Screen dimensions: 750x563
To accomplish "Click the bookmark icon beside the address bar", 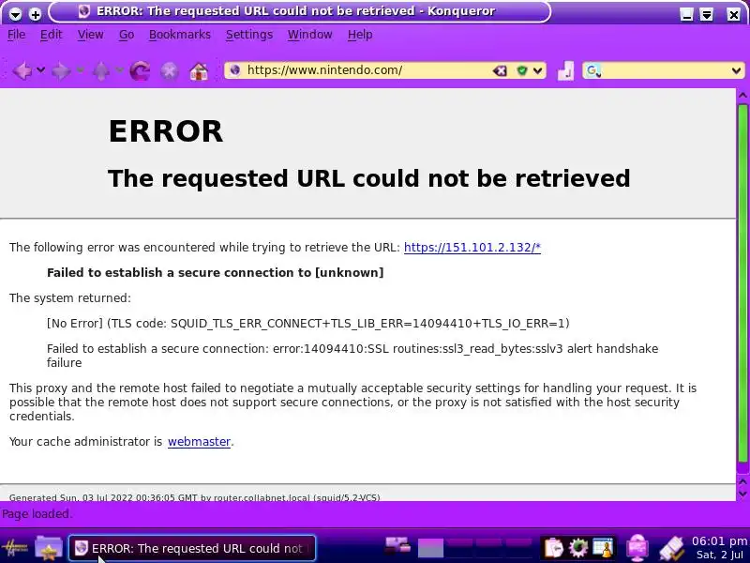I will [565, 71].
